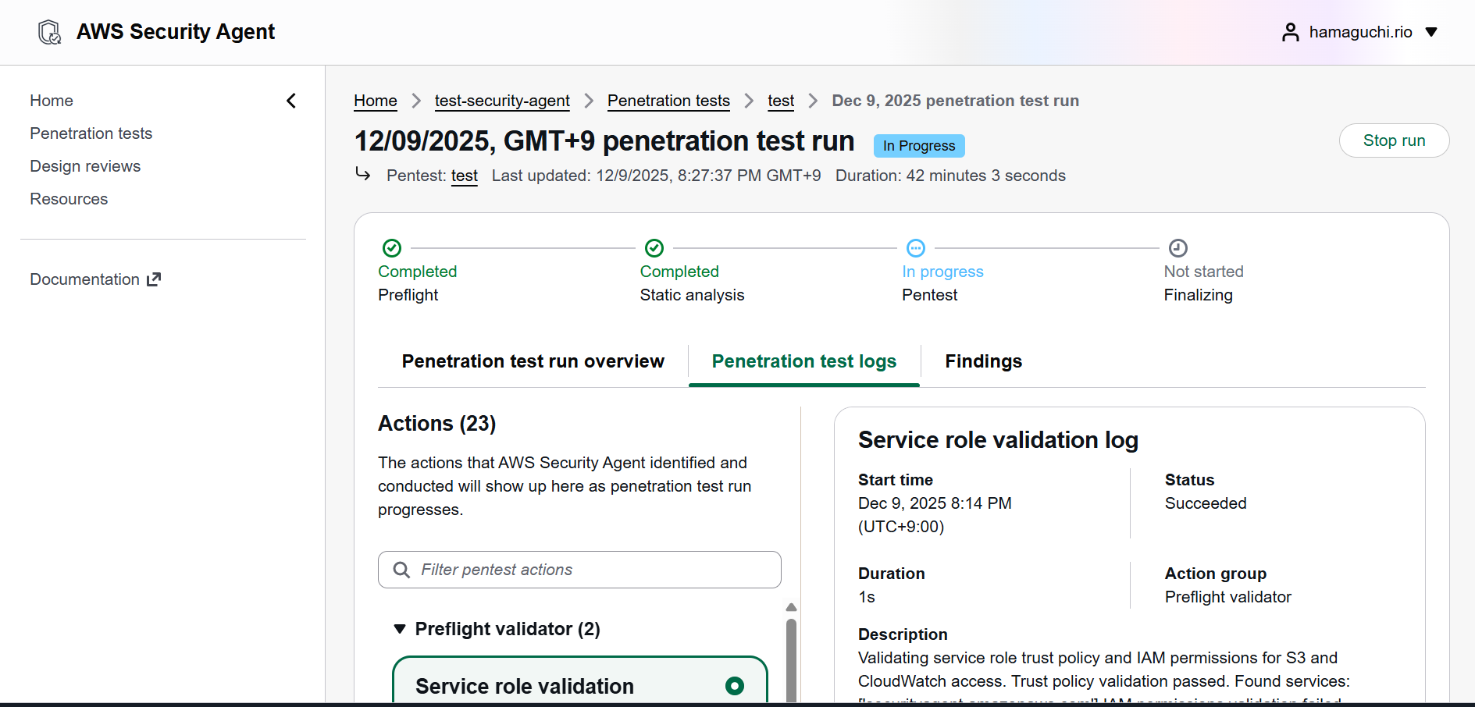Open Design reviews in the sidebar
1475x707 pixels.
(x=85, y=166)
